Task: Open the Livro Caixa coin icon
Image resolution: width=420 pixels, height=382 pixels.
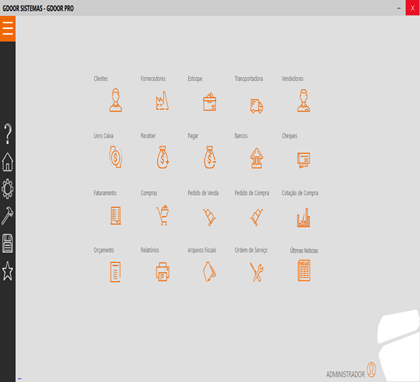Action: 116,157
